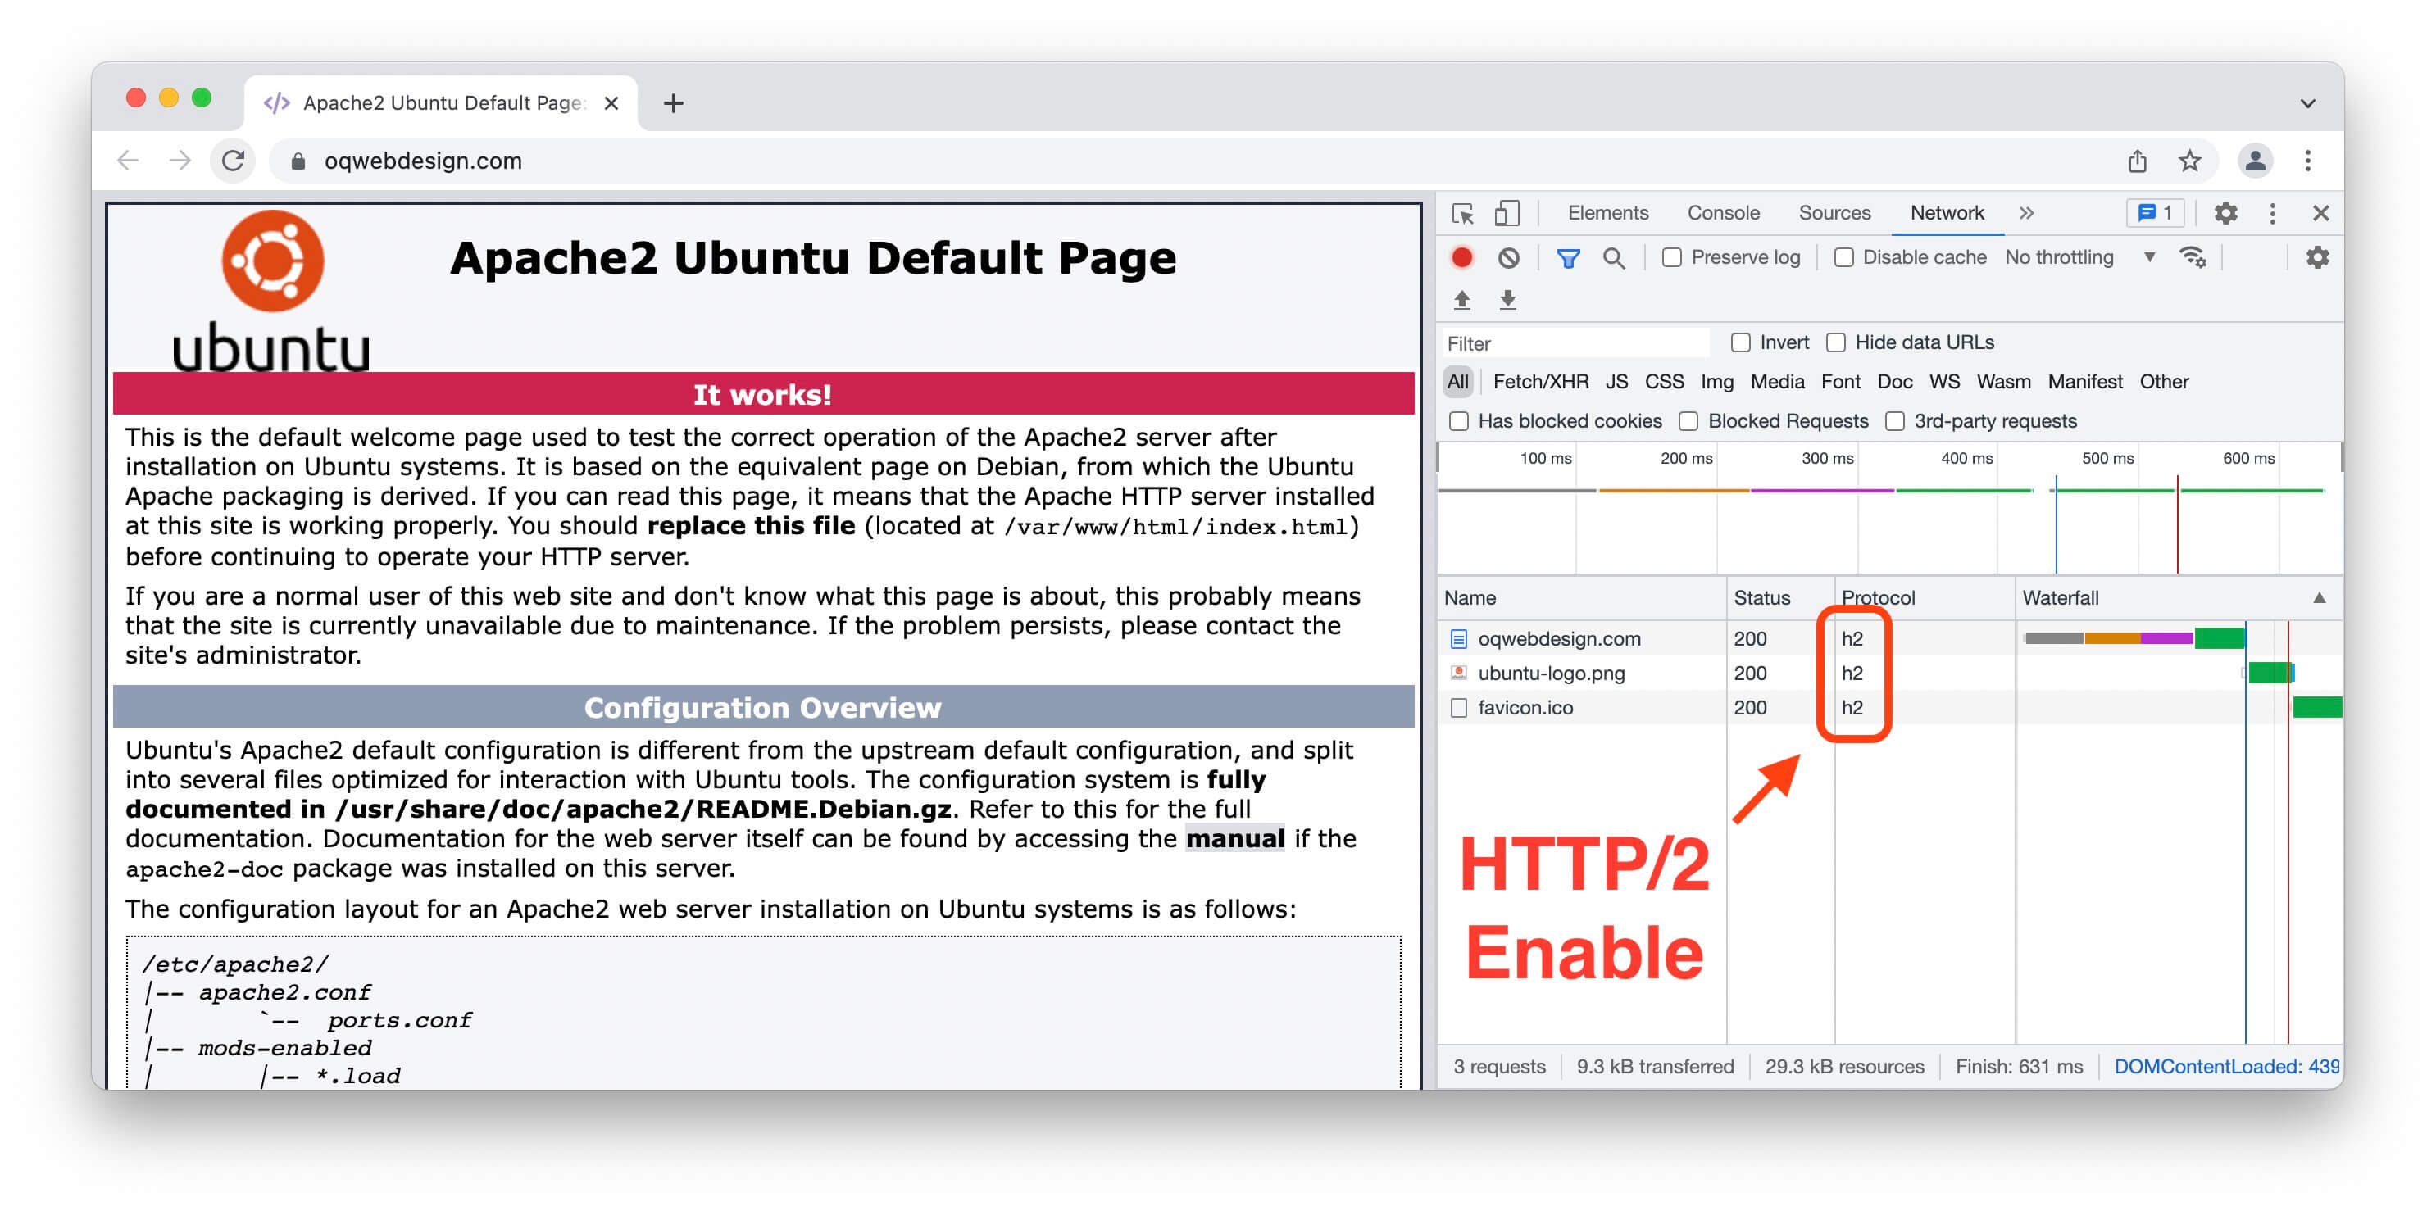Viewport: 2436px width, 1211px height.
Task: Filter requests by Manifest type
Action: pos(2084,382)
